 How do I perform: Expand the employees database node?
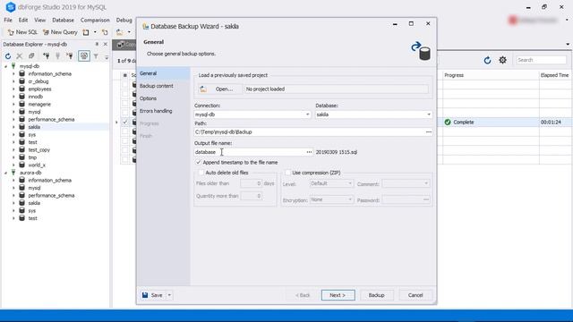point(13,89)
